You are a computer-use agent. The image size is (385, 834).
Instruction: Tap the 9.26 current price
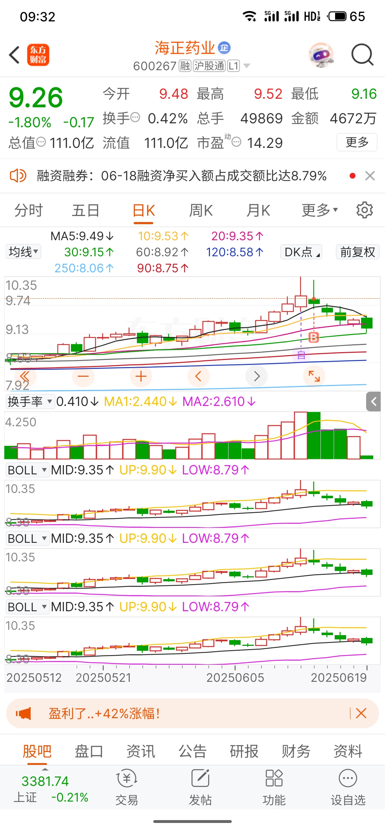(x=36, y=97)
